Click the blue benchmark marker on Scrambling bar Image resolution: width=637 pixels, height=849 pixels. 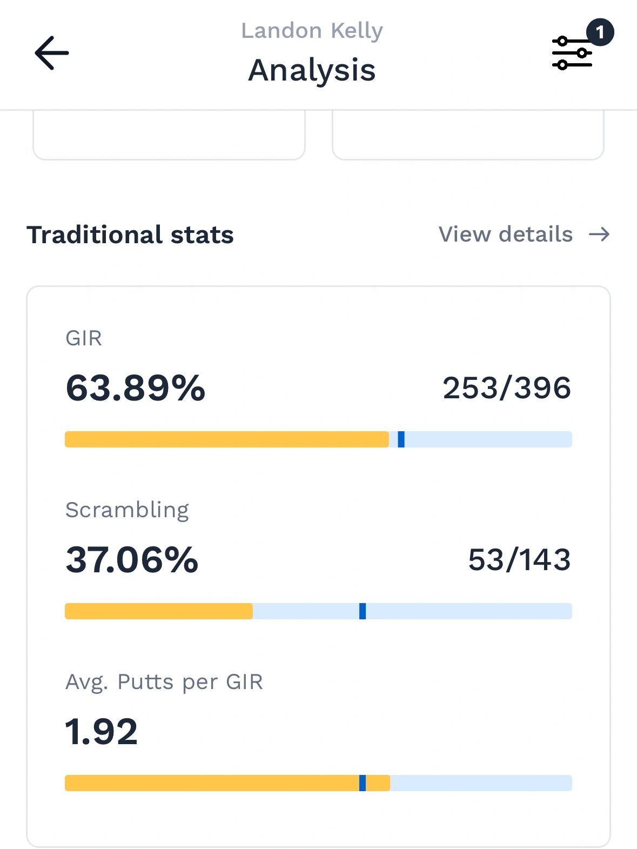pos(363,611)
